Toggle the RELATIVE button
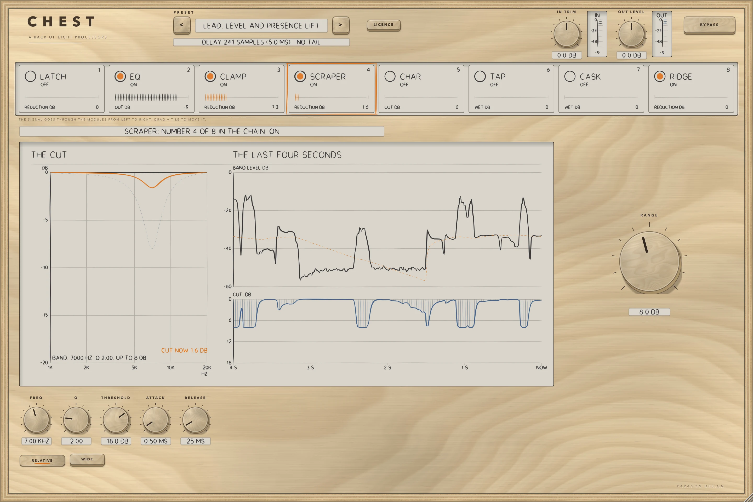Viewport: 753px width, 502px height. [x=42, y=460]
